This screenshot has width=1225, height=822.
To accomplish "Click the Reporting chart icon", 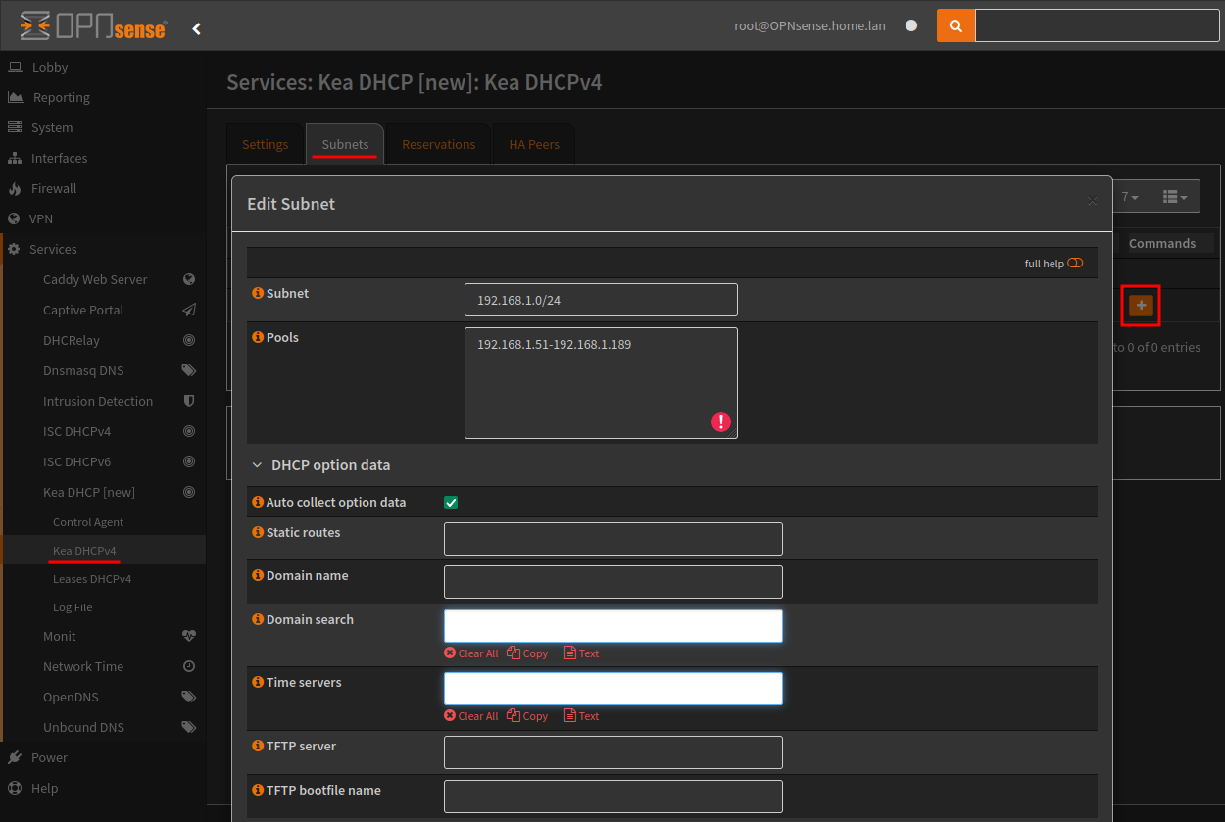I will coord(15,97).
